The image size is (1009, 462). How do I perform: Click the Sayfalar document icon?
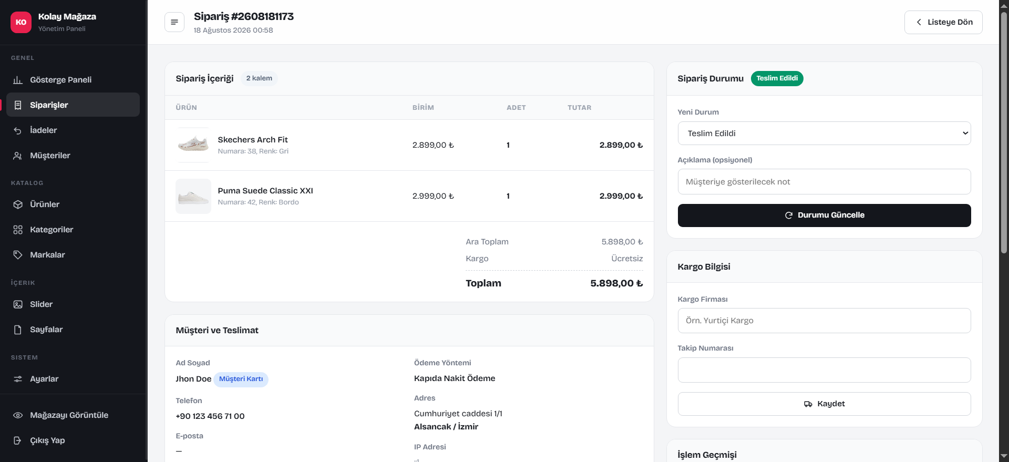18,330
